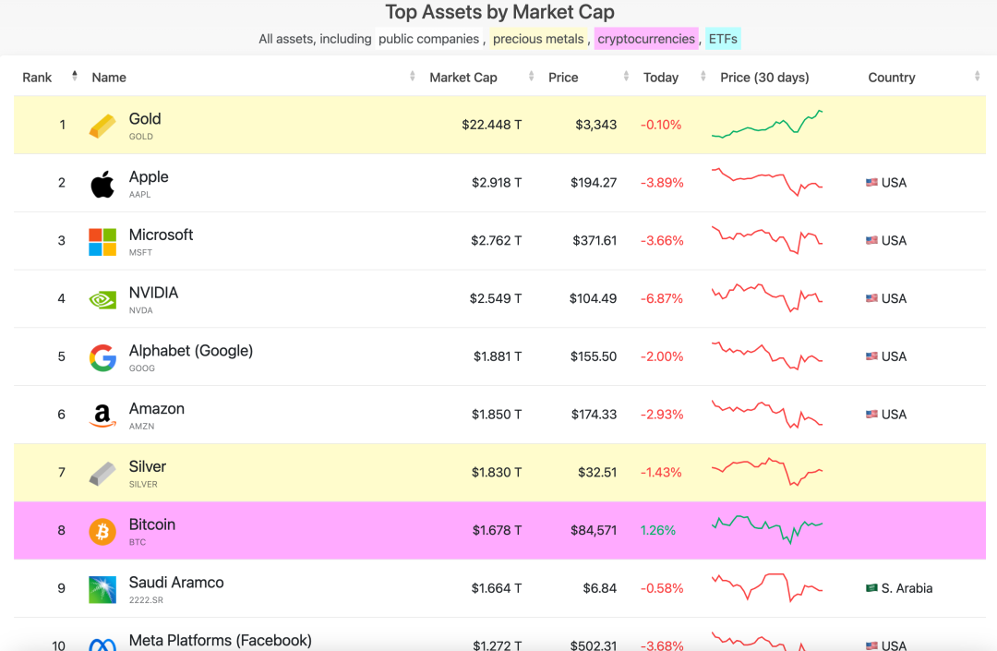Click the USA flag in Amazon row

click(871, 414)
